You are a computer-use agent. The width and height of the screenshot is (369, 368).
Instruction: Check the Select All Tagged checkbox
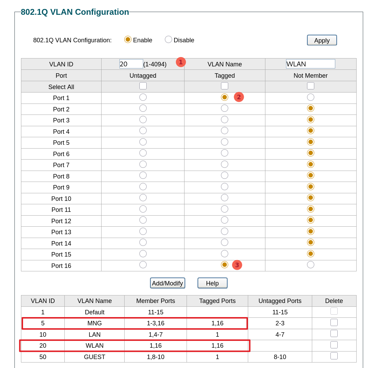(x=224, y=86)
